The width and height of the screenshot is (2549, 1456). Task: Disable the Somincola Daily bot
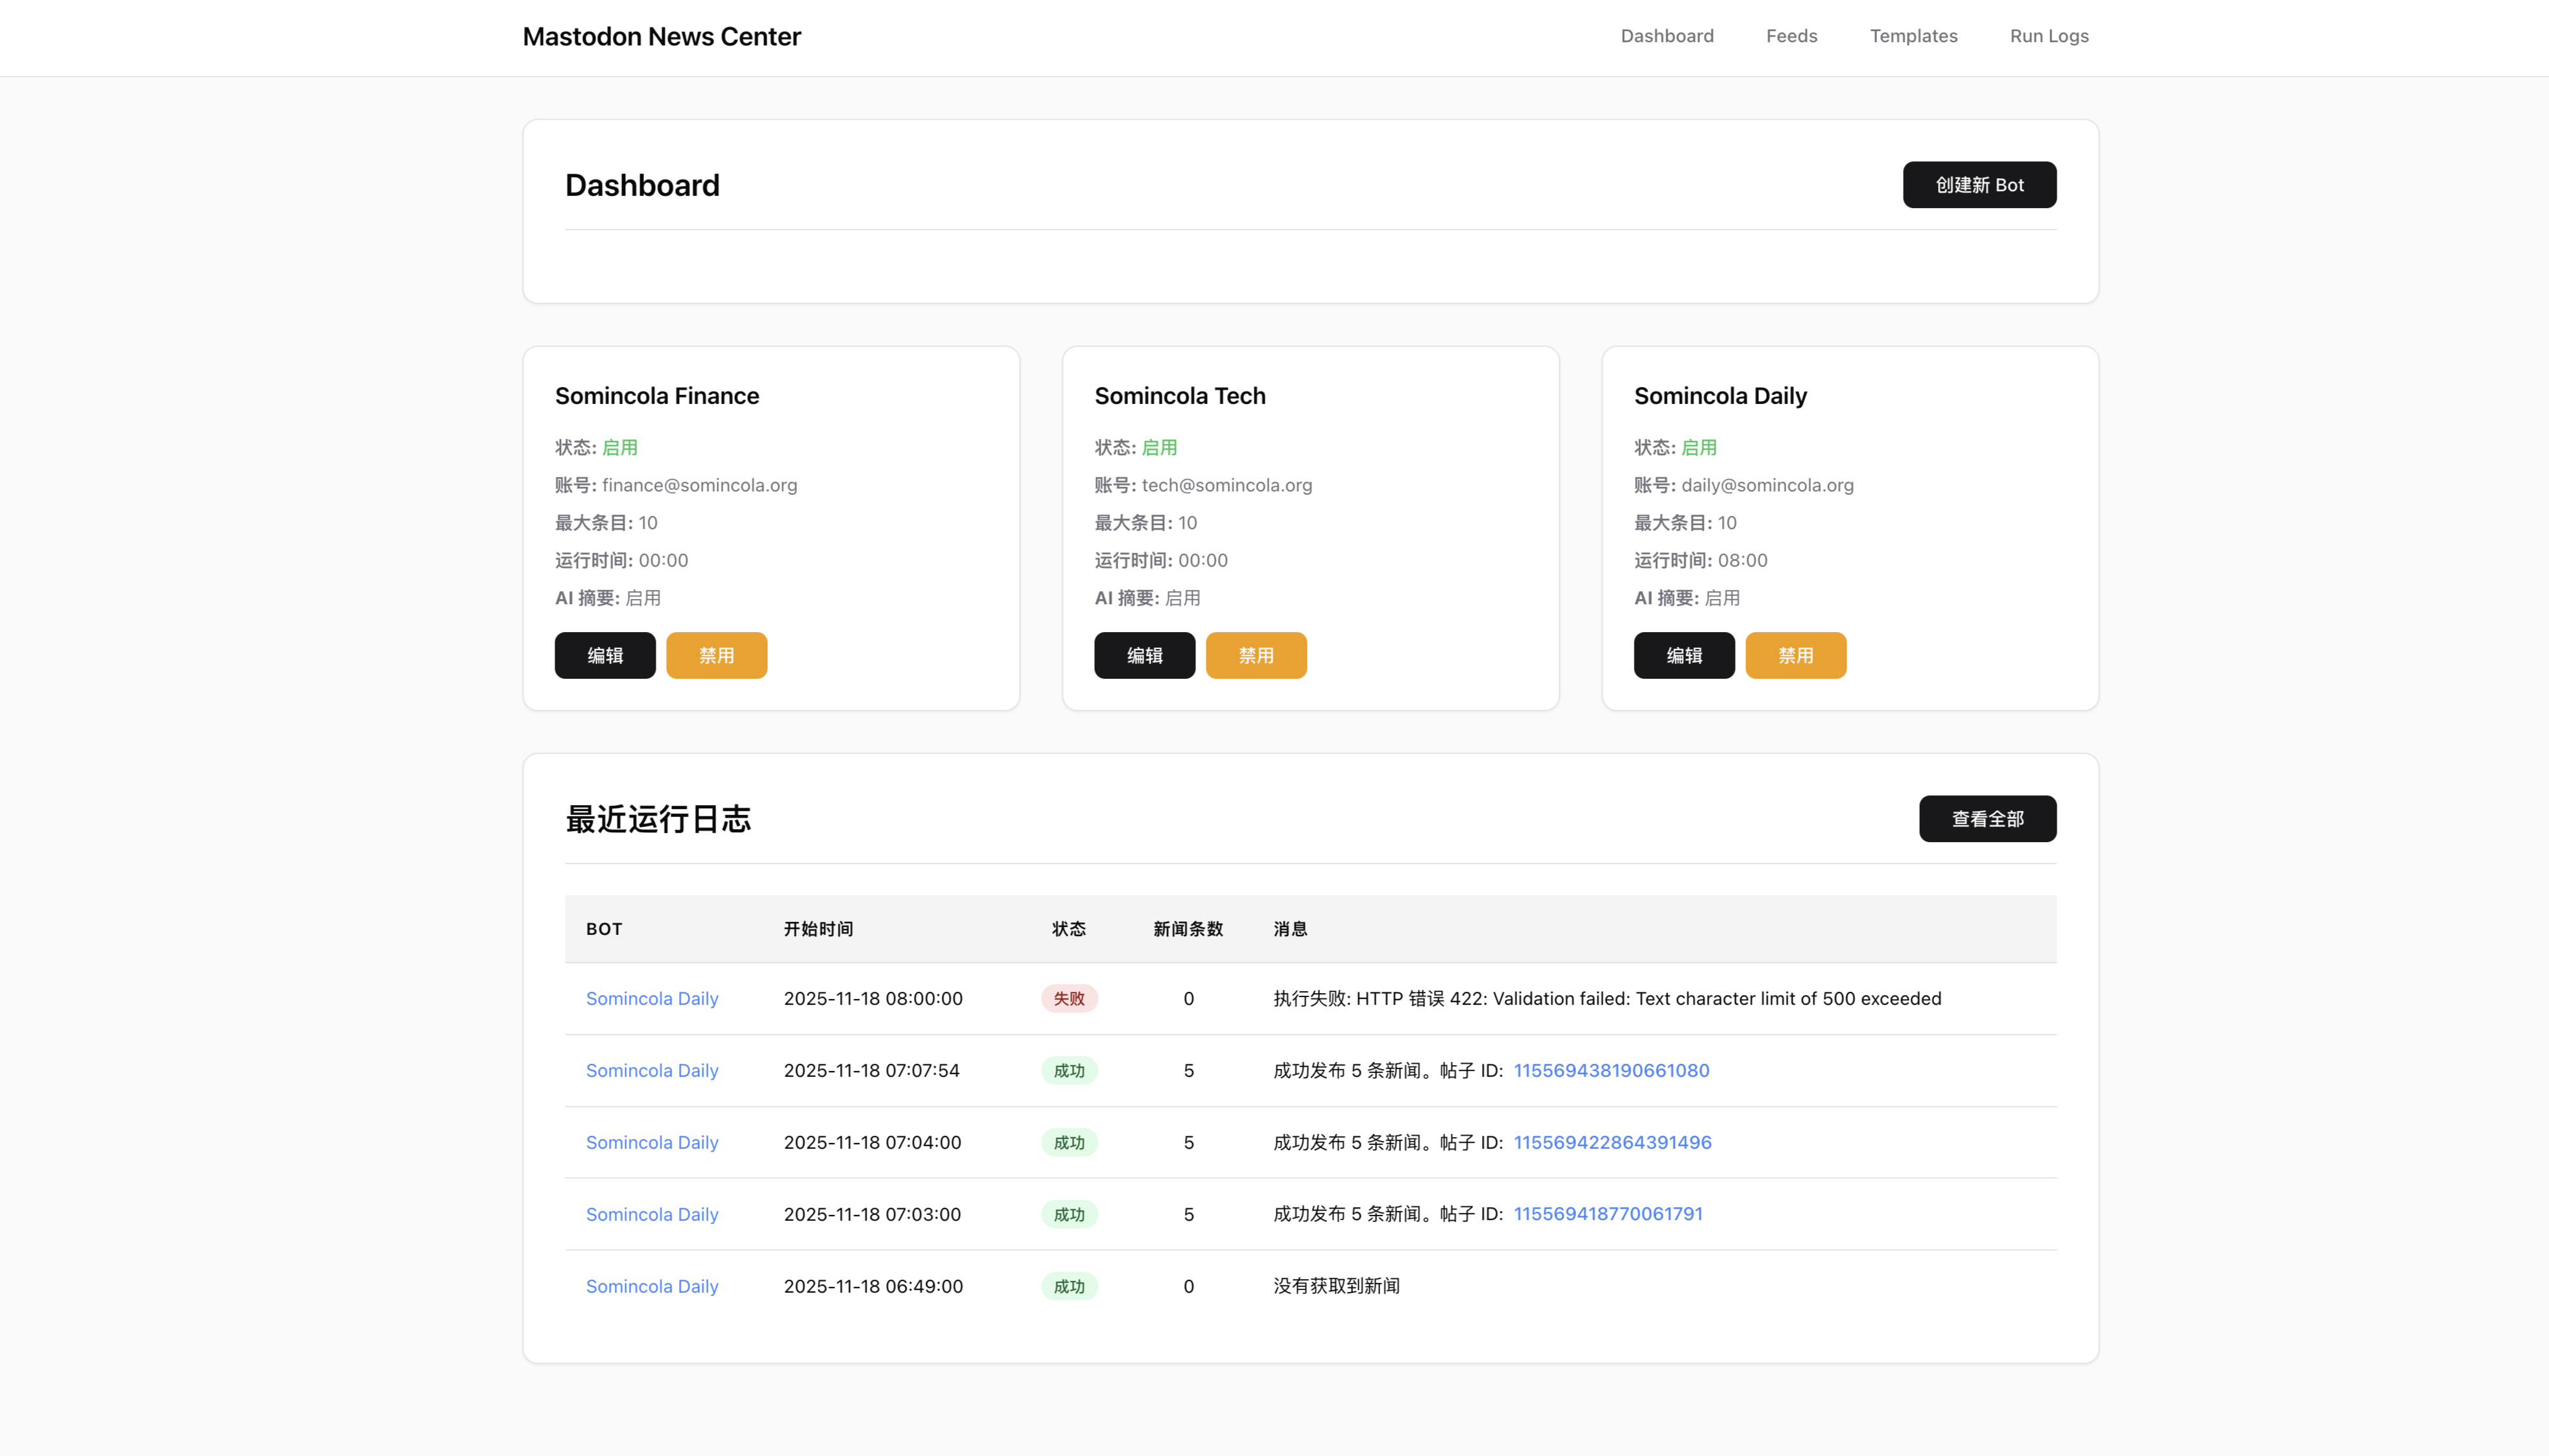1795,655
